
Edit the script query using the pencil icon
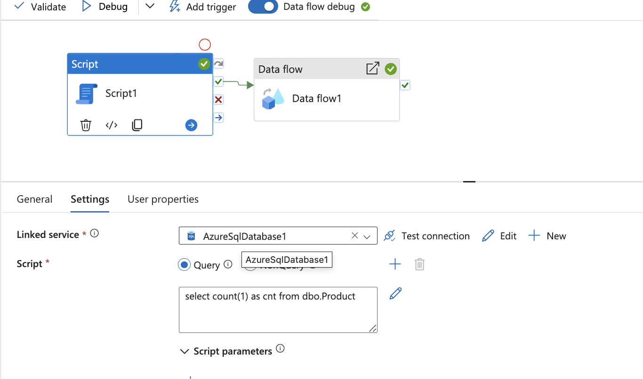(x=395, y=293)
